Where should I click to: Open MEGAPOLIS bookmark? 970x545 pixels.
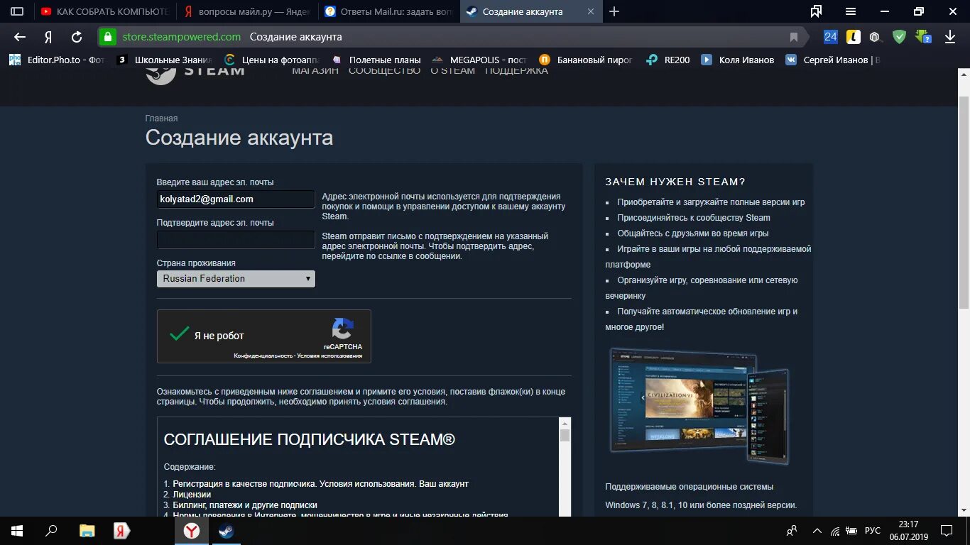[x=479, y=60]
